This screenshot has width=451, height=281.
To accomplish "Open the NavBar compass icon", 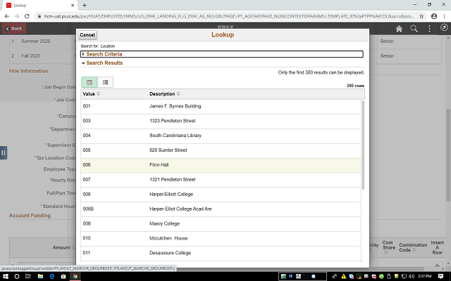I will pyautogui.click(x=445, y=27).
